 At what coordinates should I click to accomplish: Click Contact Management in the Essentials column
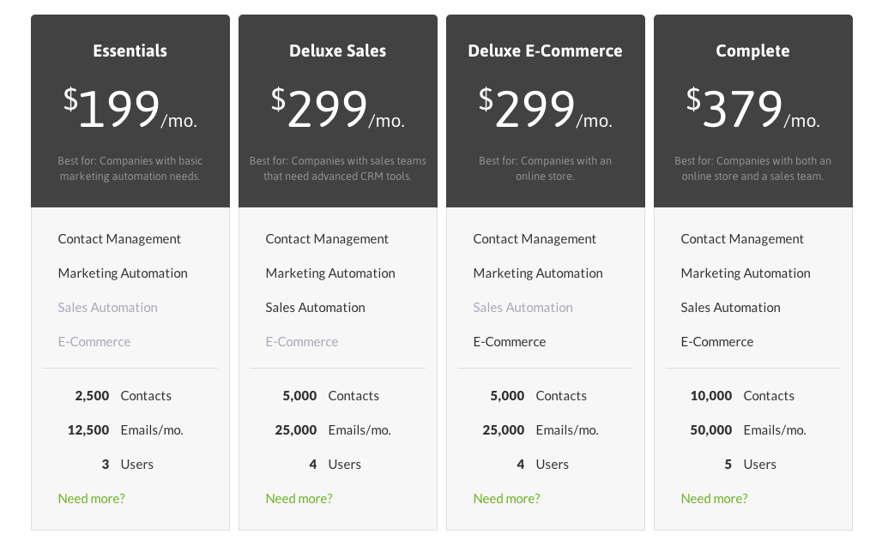point(119,238)
